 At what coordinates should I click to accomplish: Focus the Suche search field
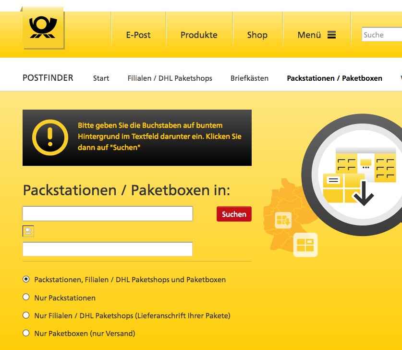pos(382,35)
